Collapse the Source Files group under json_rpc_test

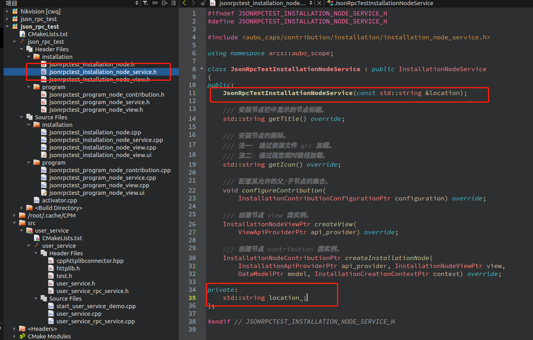click(22, 117)
